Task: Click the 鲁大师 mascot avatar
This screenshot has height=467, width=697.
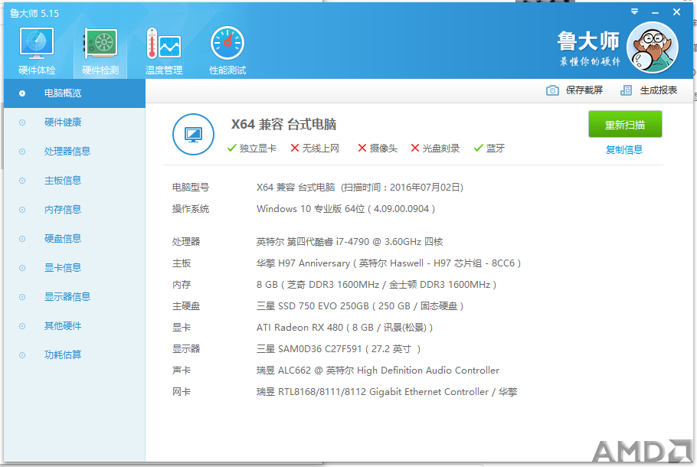Action: [x=652, y=47]
